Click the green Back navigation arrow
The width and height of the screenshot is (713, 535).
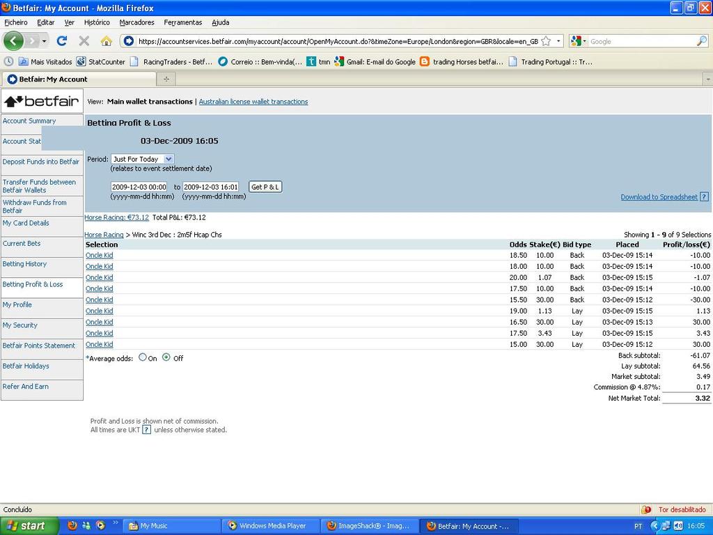click(x=13, y=41)
